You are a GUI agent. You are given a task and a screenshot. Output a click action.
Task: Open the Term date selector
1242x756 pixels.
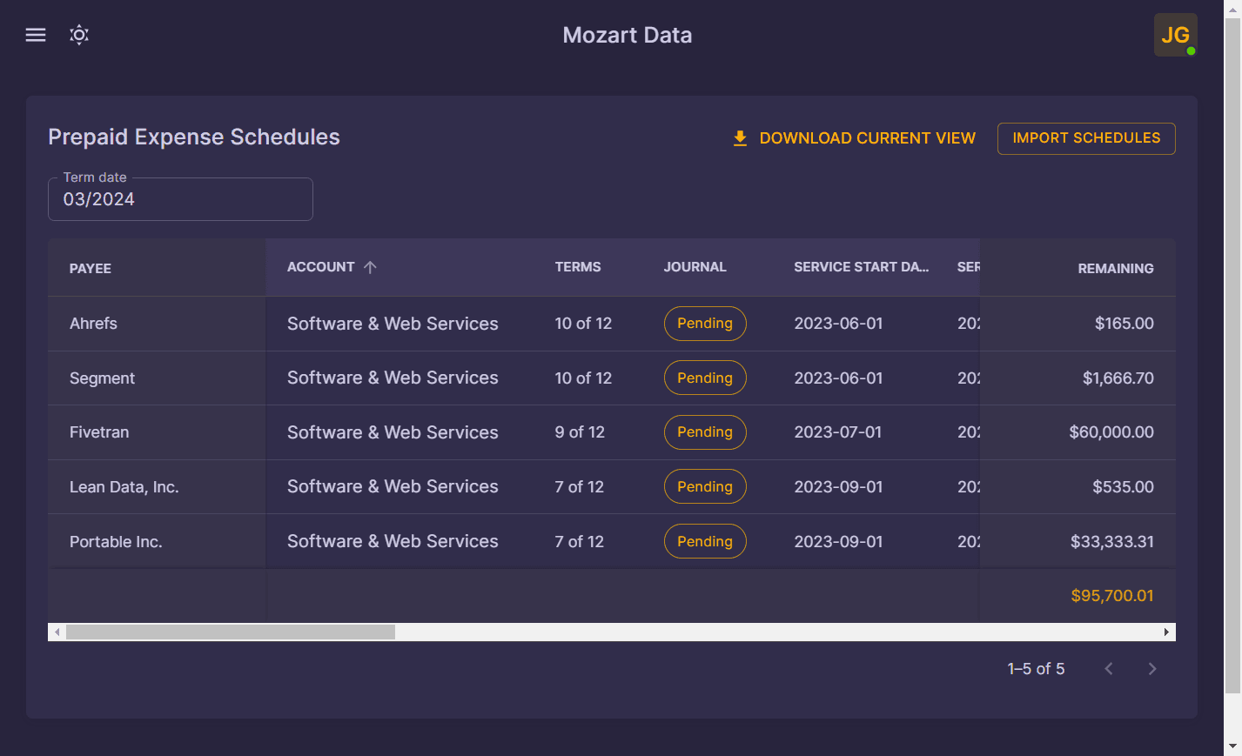[x=179, y=199]
